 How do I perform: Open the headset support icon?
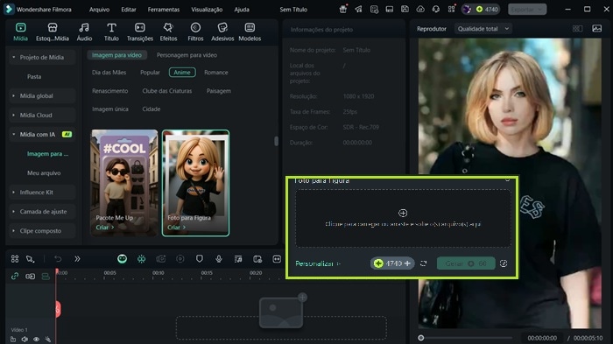coord(436,9)
